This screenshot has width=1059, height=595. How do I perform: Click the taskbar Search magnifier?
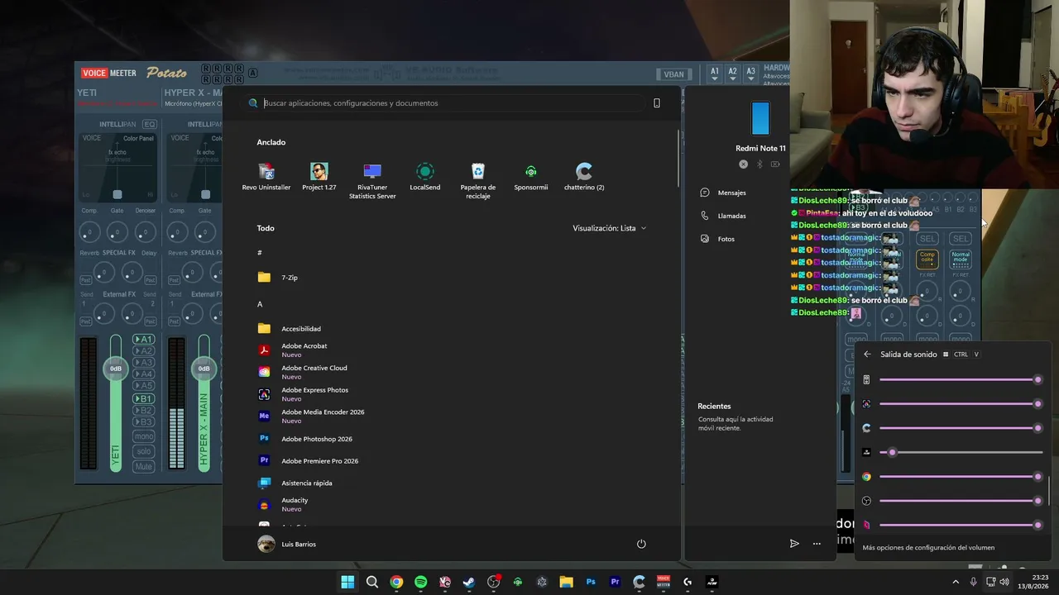click(x=372, y=582)
